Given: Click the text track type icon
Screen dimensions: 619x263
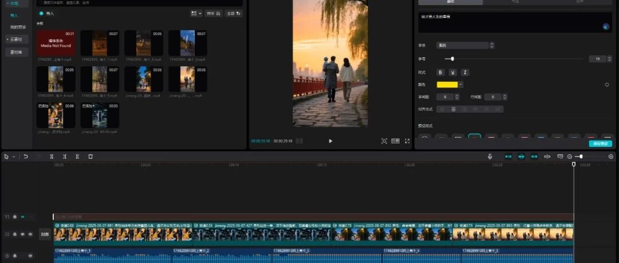Looking at the screenshot, I should 7,217.
